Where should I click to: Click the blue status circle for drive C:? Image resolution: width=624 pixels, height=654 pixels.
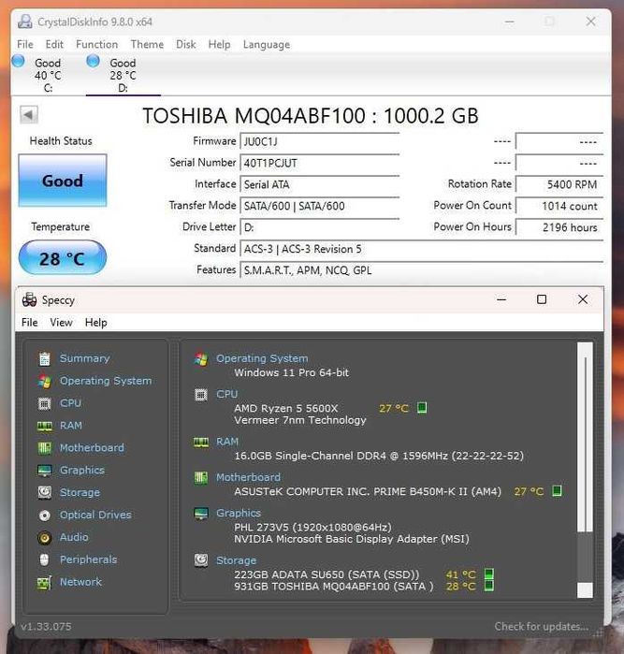(19, 62)
